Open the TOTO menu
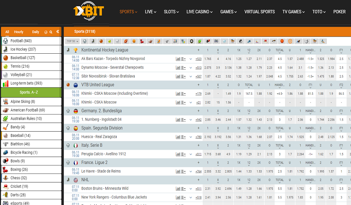The height and width of the screenshot is (205, 351). pyautogui.click(x=319, y=11)
